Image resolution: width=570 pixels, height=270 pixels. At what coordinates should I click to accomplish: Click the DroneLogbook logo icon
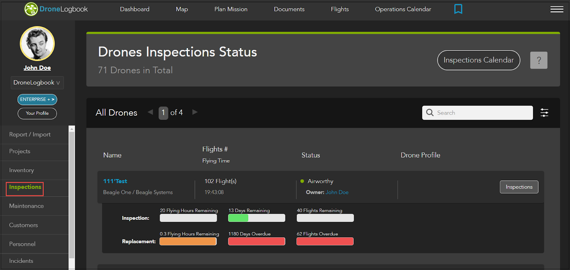[31, 9]
